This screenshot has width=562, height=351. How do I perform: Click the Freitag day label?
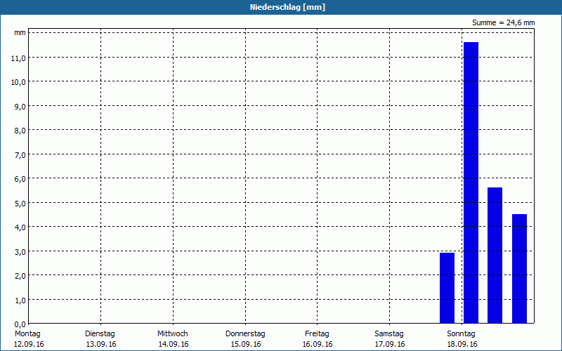tap(317, 334)
